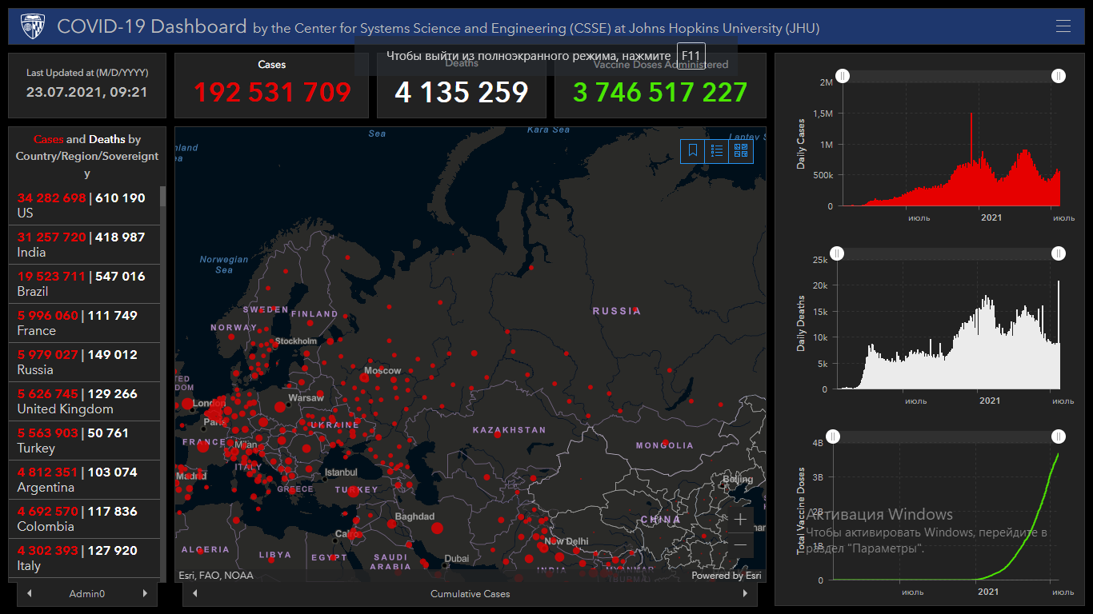
Task: Show the map legend list
Action: [x=717, y=150]
